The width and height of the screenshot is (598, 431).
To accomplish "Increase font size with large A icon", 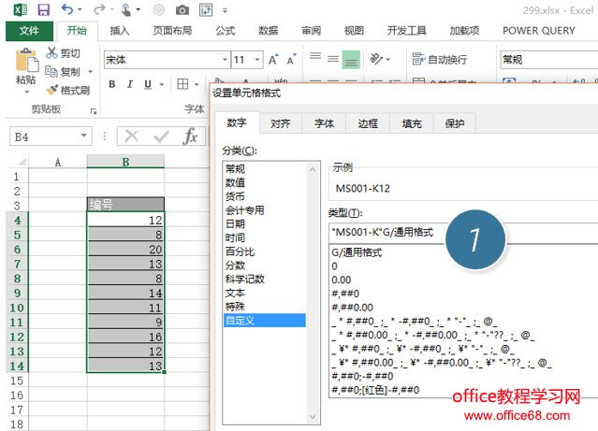I will point(273,60).
